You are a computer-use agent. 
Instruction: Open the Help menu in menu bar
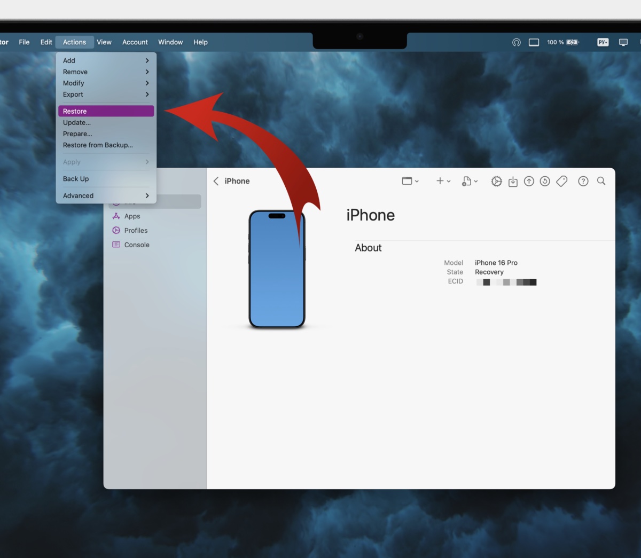tap(200, 42)
